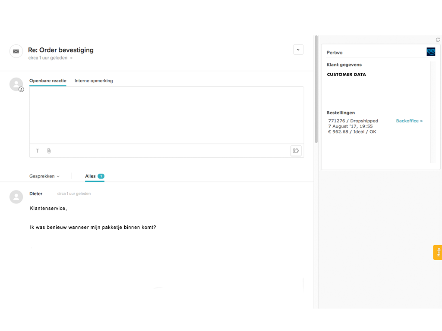This screenshot has width=442, height=331.
Task: Click inside the reply text area
Action: coord(166,115)
